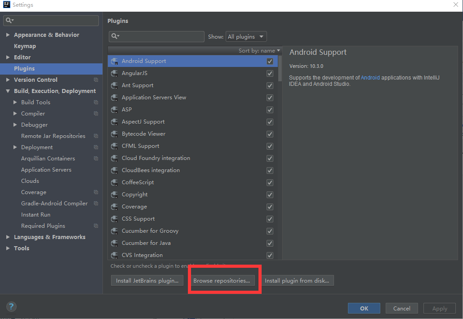Expand the Version Control node

click(8, 80)
